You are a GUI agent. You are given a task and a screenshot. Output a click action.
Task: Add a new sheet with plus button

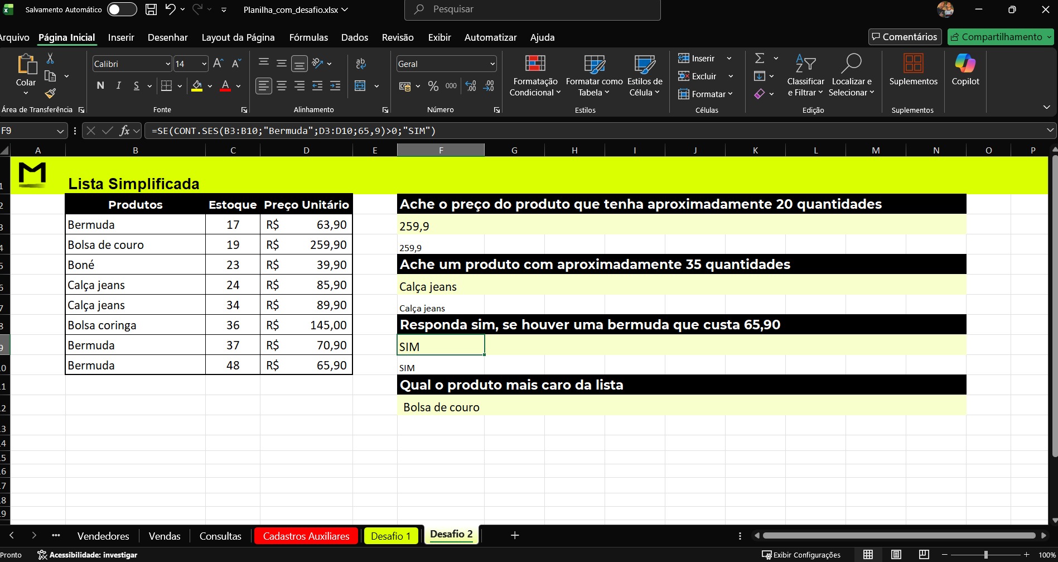point(515,535)
